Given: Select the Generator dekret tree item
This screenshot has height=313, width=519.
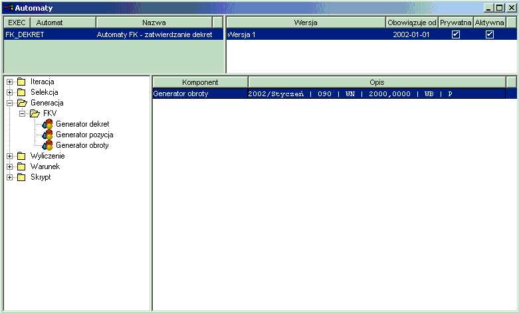Looking at the screenshot, I should point(82,124).
